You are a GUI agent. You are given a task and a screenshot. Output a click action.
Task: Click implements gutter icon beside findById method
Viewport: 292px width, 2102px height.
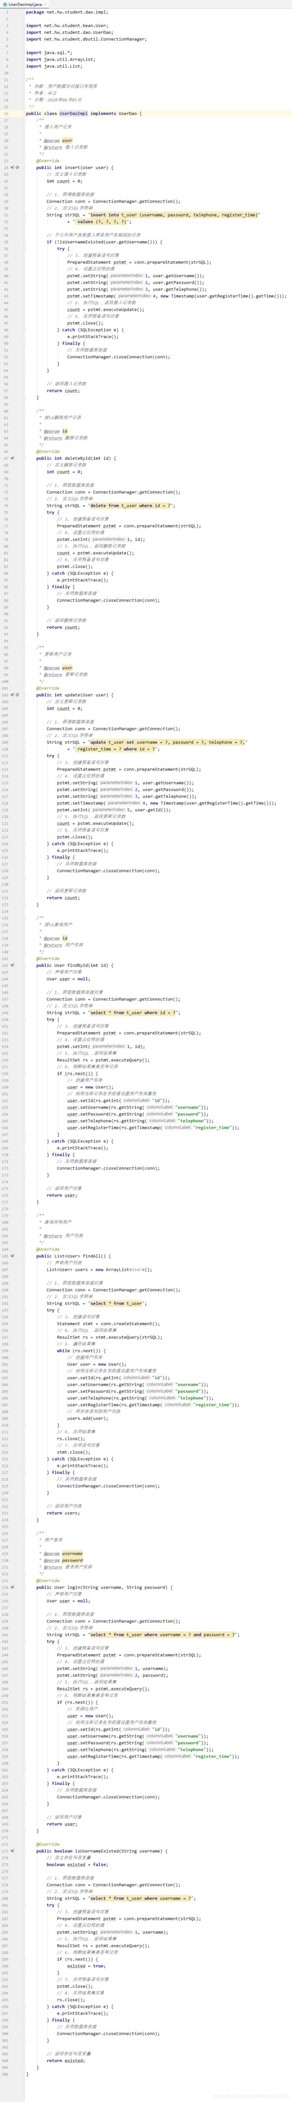pyautogui.click(x=12, y=965)
